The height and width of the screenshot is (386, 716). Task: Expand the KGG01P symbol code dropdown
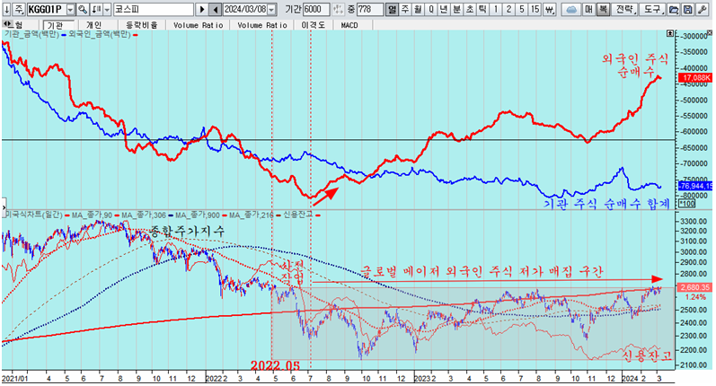72,9
